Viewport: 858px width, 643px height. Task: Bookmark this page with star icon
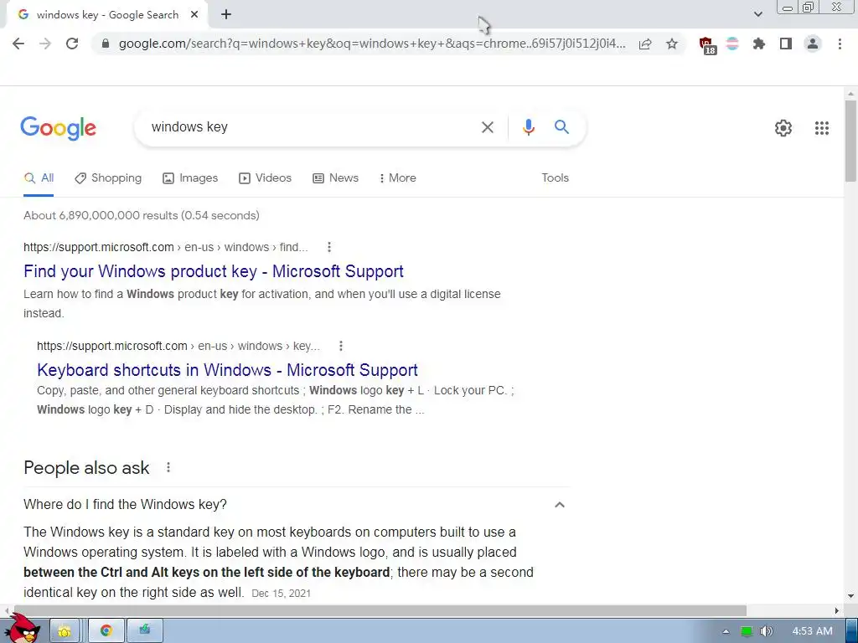click(x=671, y=44)
